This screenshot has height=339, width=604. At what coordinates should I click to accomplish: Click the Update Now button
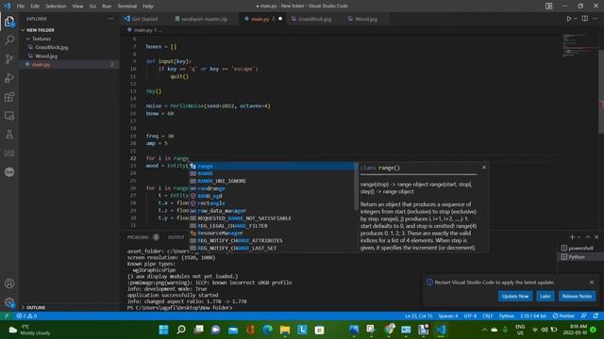(x=515, y=296)
